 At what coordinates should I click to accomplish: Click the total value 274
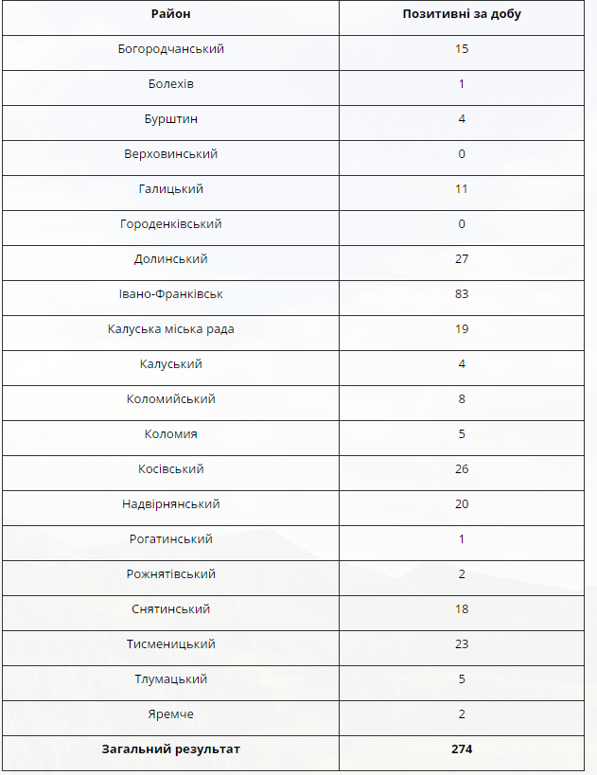tap(462, 749)
